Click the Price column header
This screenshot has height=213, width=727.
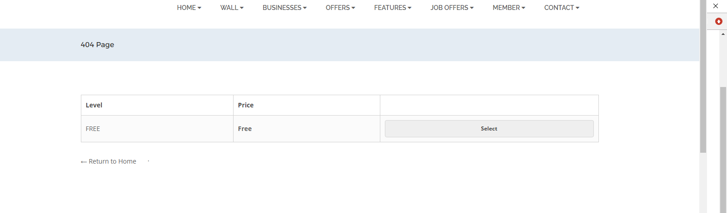point(246,105)
